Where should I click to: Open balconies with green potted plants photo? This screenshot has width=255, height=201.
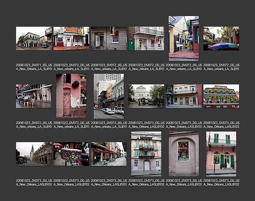click(221, 96)
